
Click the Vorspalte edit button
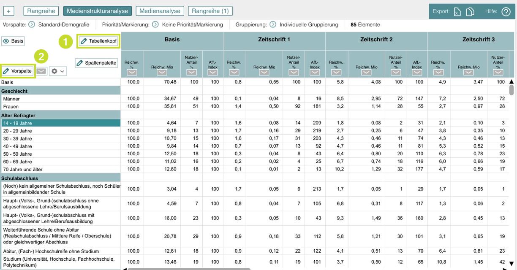(x=18, y=71)
